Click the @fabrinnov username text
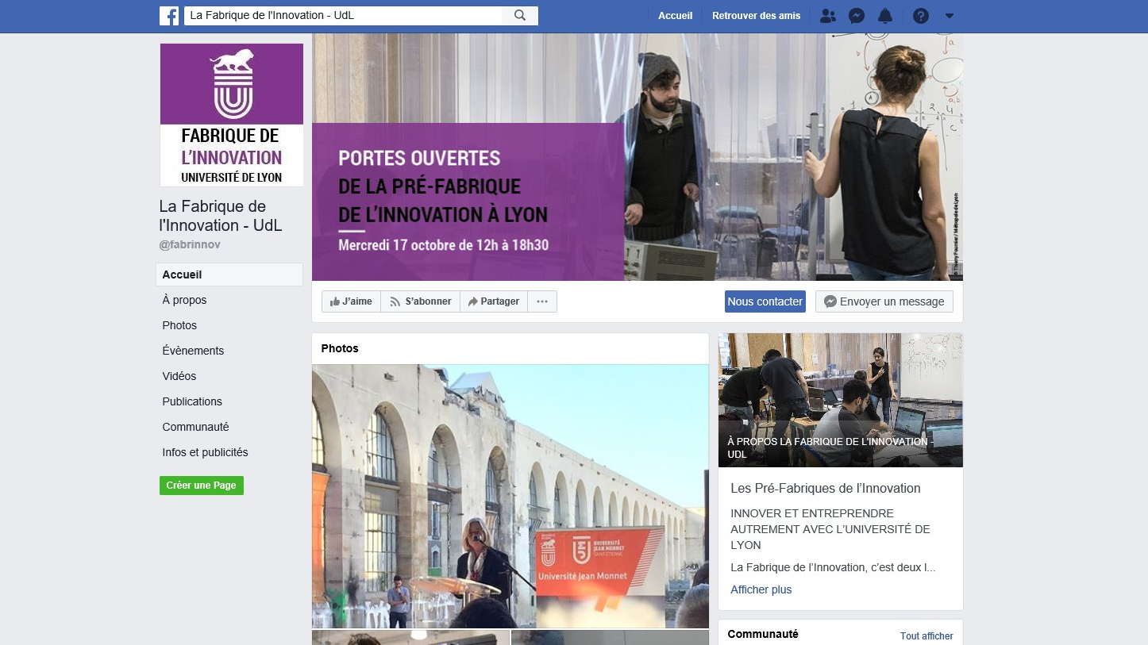 [x=191, y=245]
